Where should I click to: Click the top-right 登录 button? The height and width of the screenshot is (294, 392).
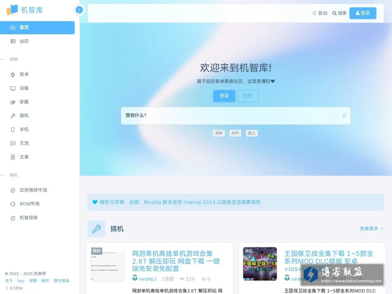pyautogui.click(x=363, y=13)
